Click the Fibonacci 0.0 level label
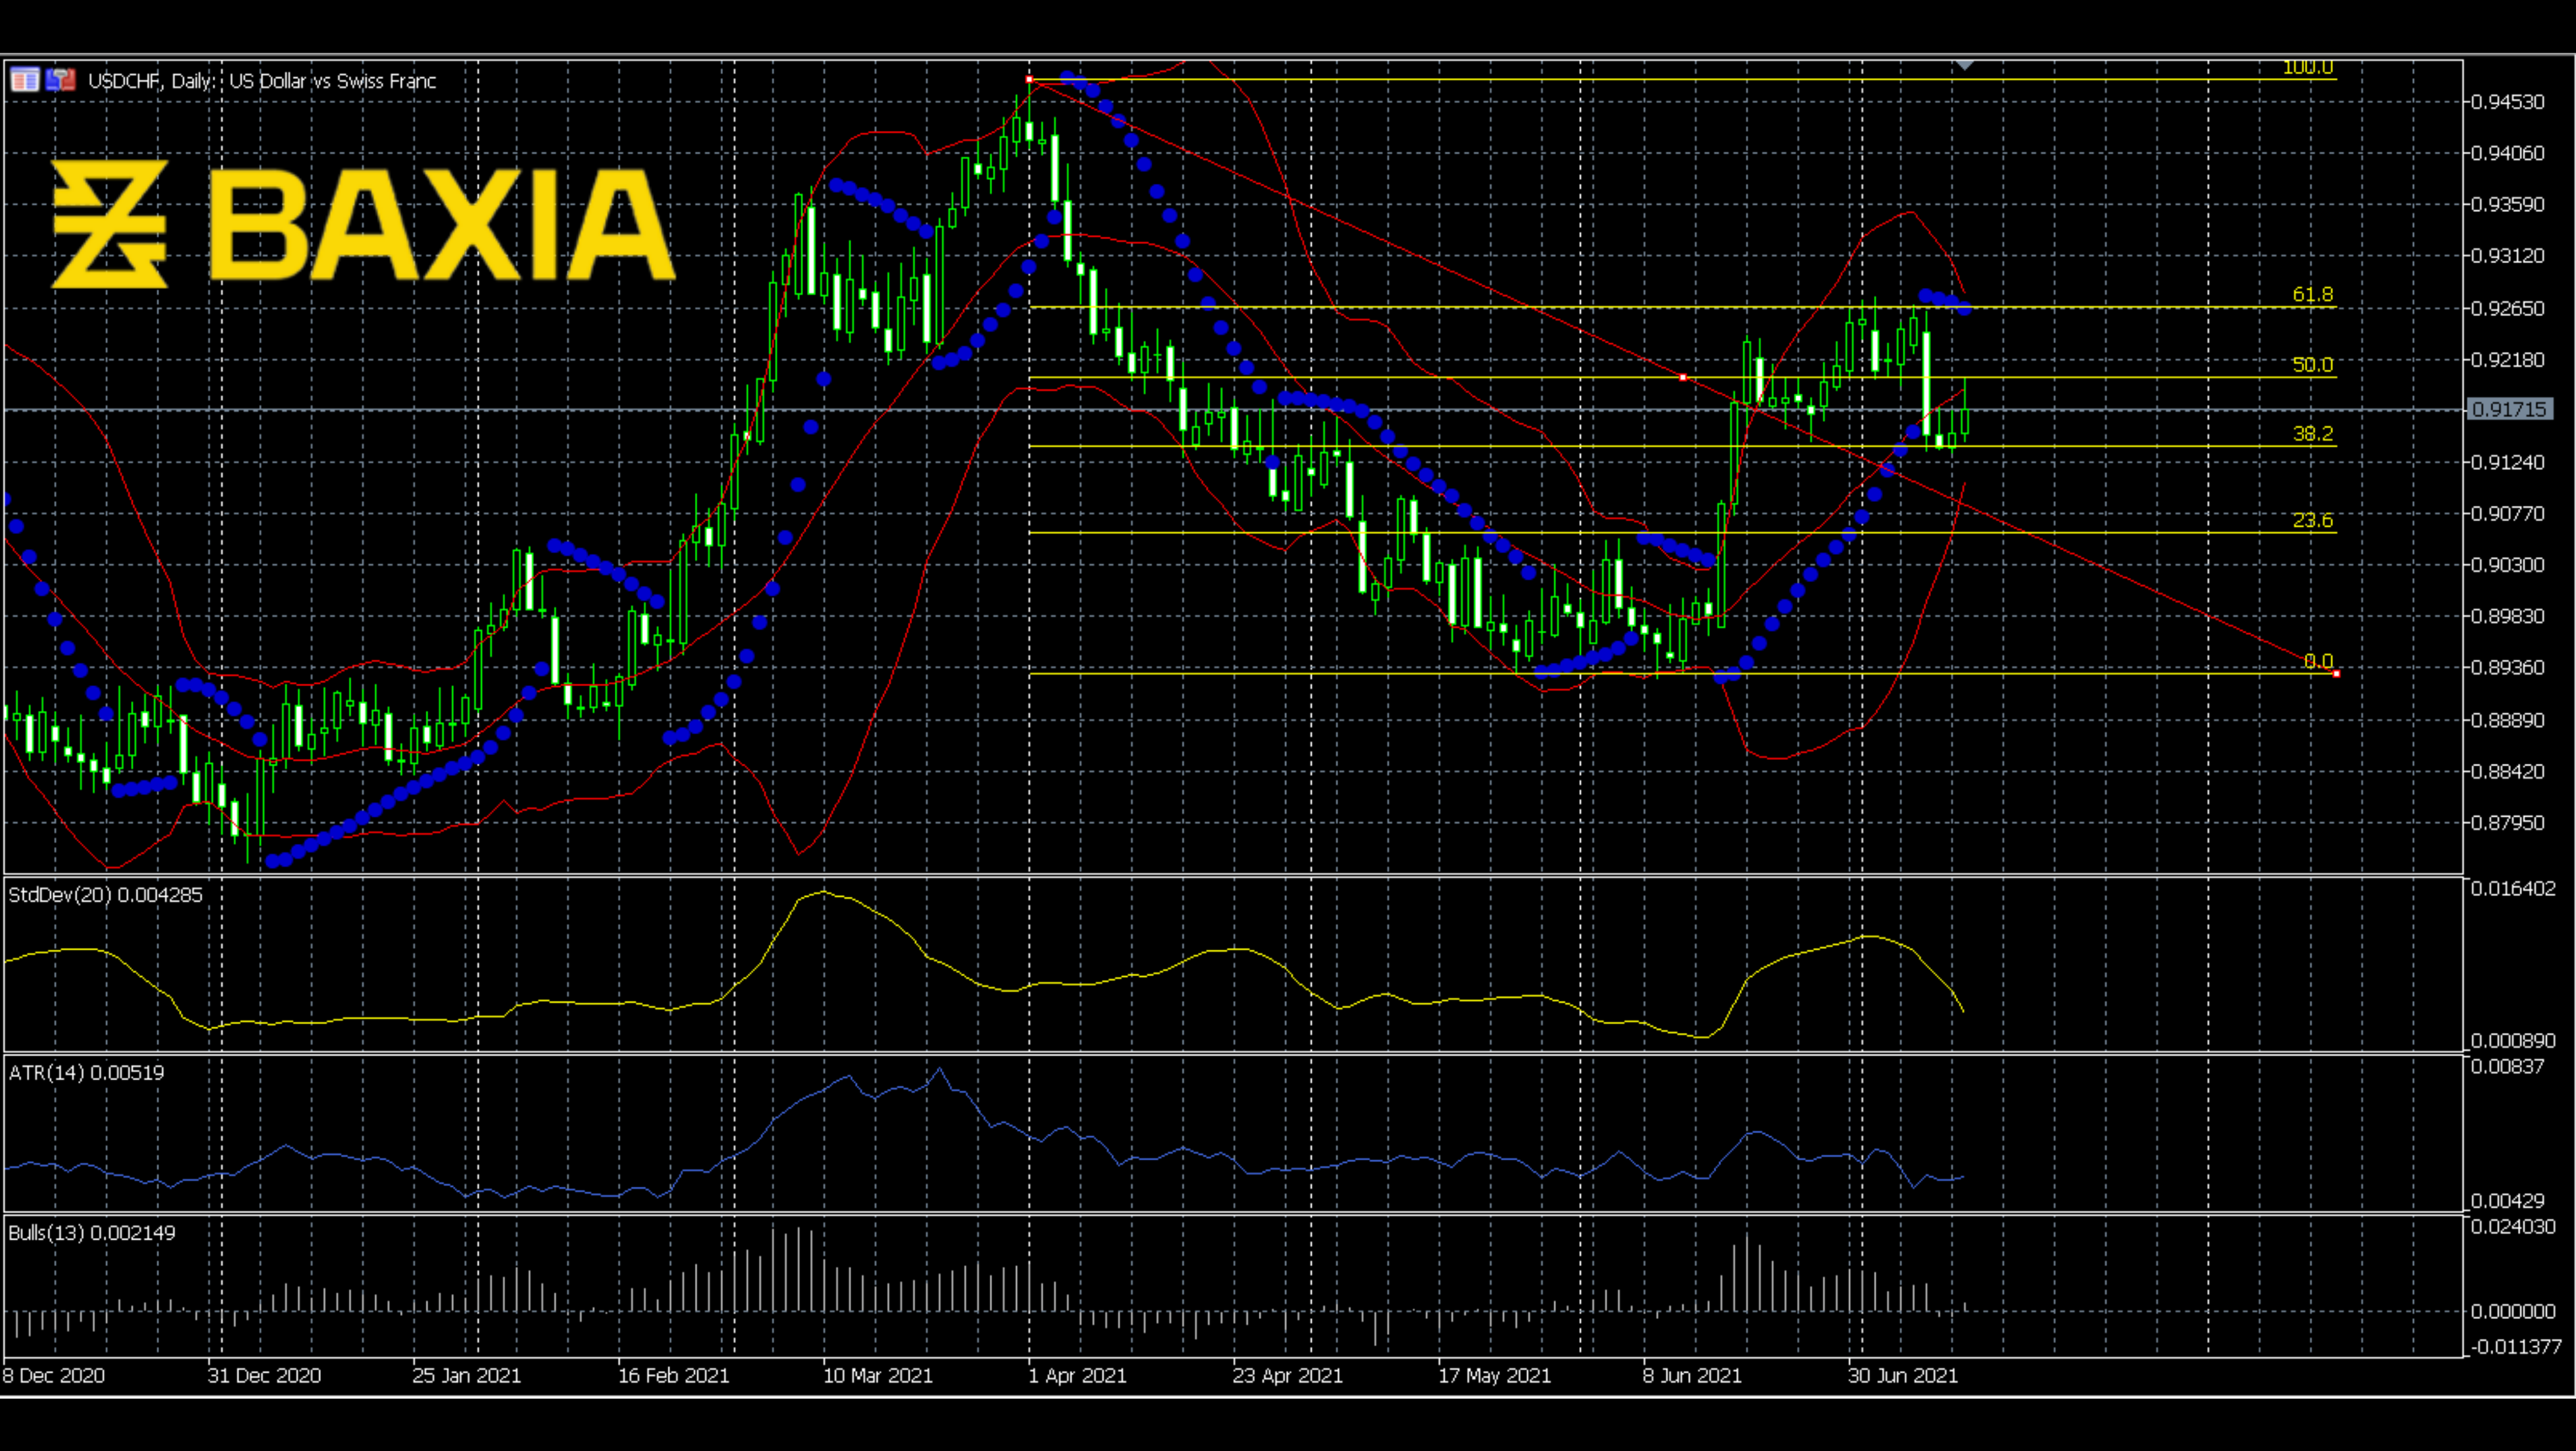 (2318, 661)
